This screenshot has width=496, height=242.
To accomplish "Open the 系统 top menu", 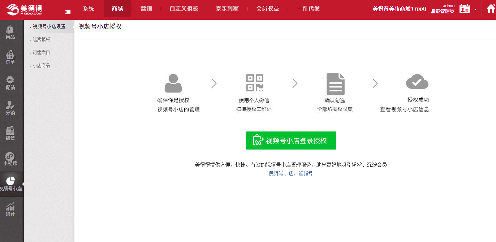I will tap(89, 9).
